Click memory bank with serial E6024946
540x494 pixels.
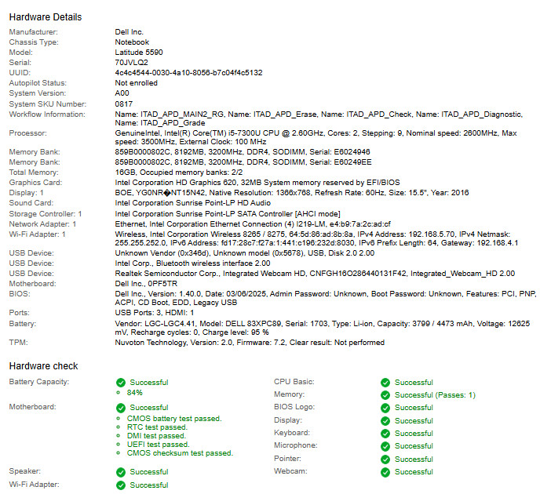coord(243,152)
